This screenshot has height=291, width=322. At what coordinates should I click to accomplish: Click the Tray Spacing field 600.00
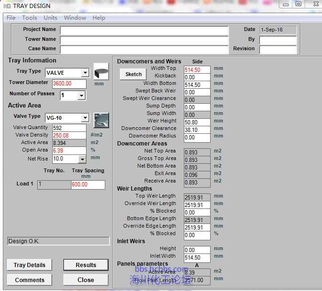(88, 184)
